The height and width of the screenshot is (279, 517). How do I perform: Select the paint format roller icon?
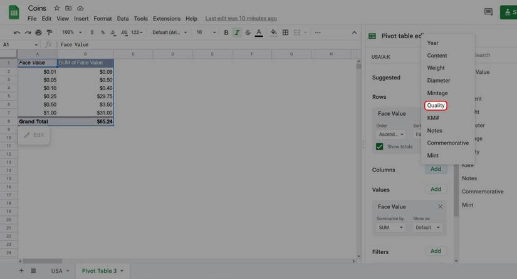[50, 33]
